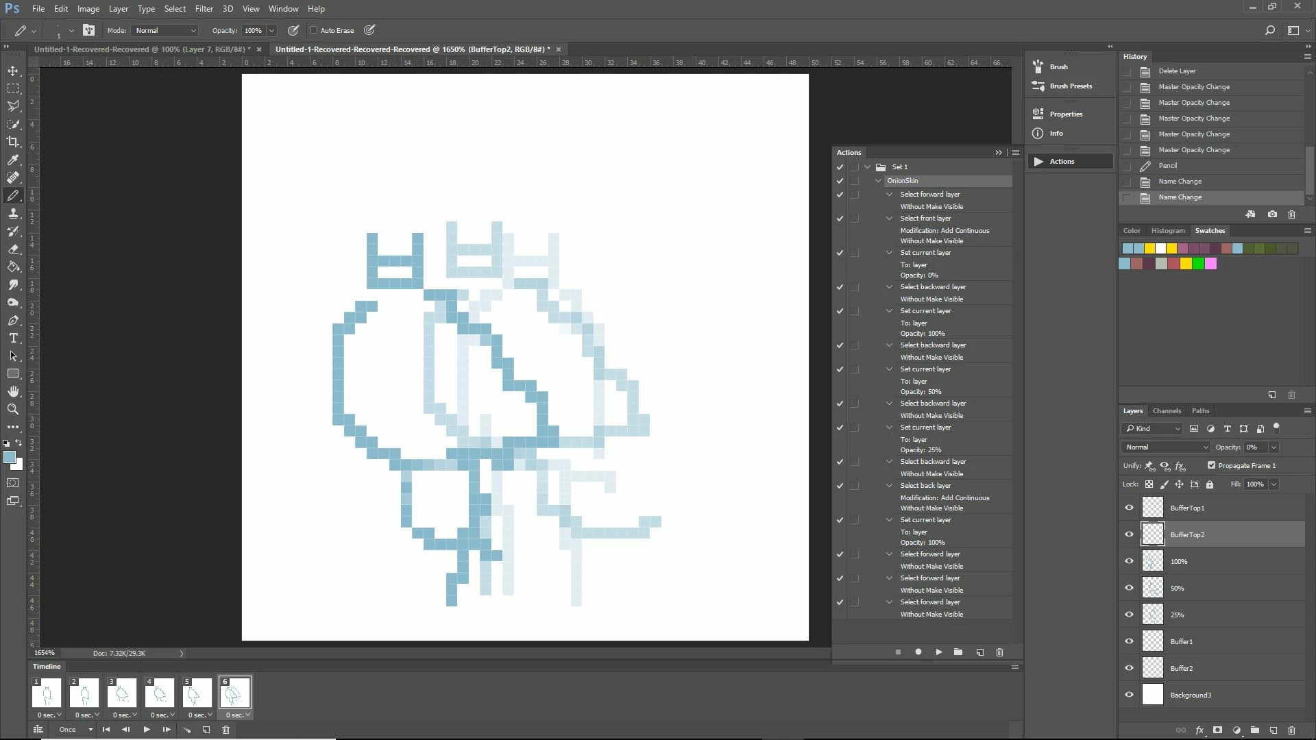Open the pencil Mode dropdown
1316x740 pixels.
165,30
